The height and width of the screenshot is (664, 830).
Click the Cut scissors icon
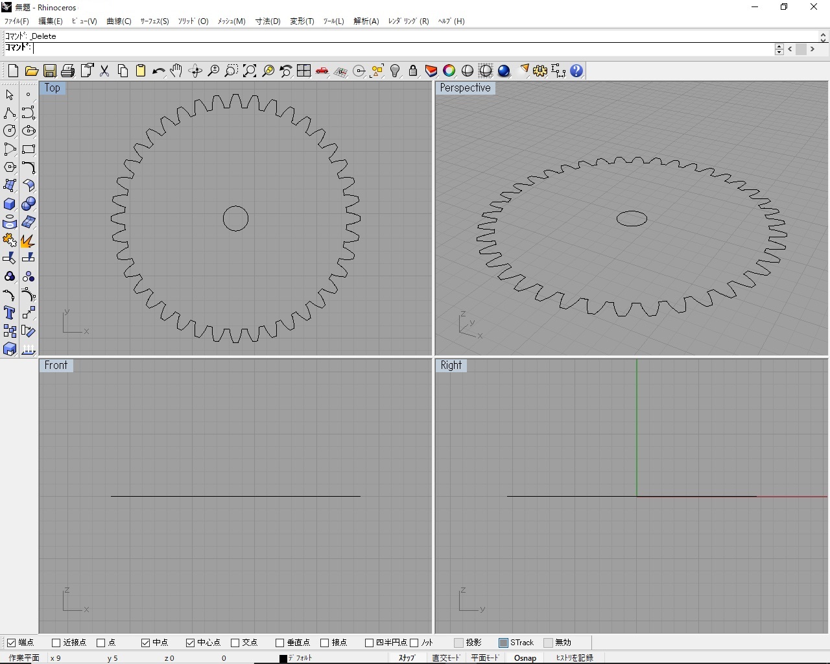tap(104, 71)
